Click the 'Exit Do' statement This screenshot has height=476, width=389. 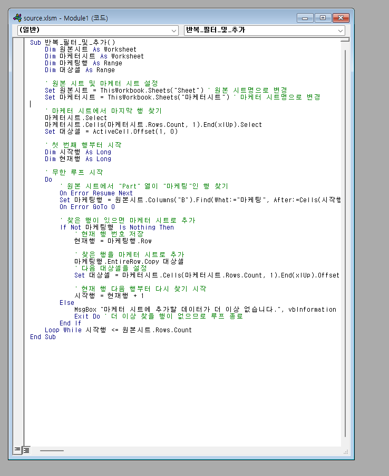pos(87,316)
